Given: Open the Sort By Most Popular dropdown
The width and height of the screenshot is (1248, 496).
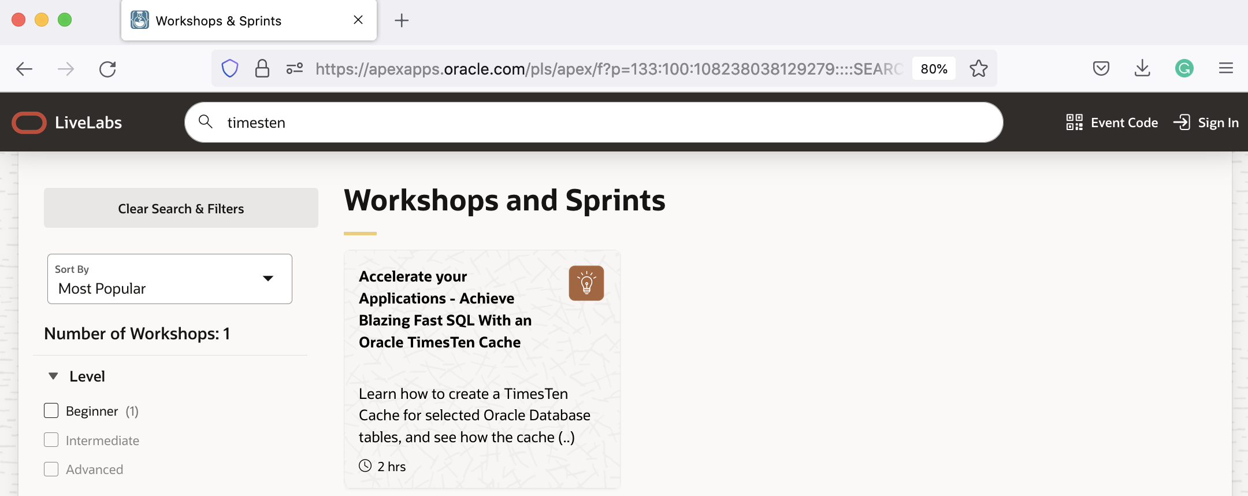Looking at the screenshot, I should (x=170, y=279).
